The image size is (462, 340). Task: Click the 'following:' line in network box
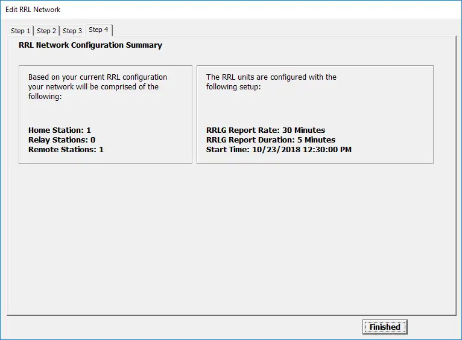[x=45, y=96]
